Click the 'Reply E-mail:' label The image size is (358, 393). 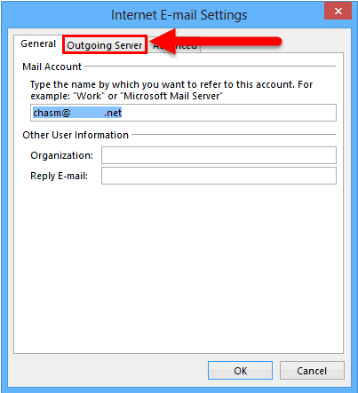coord(59,176)
